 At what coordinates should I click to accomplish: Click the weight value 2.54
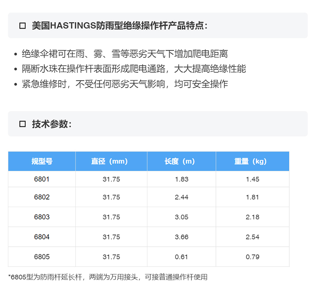pos(252,237)
